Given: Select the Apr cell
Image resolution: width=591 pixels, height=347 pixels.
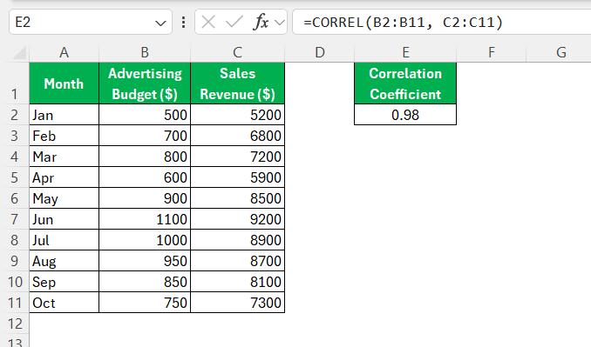Looking at the screenshot, I should 65,177.
